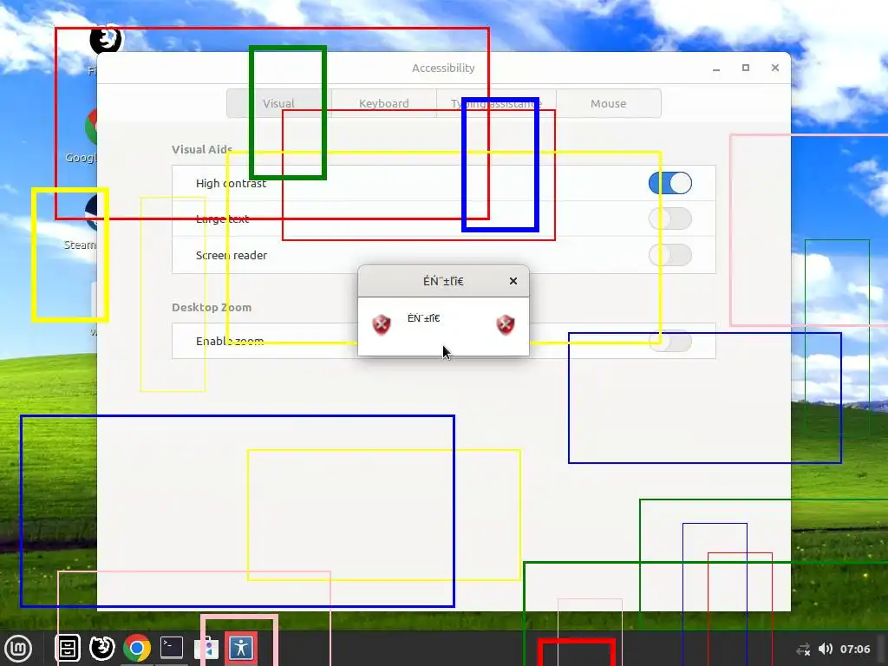Close the small popup dialog
Image resolution: width=888 pixels, height=666 pixels.
pos(513,281)
